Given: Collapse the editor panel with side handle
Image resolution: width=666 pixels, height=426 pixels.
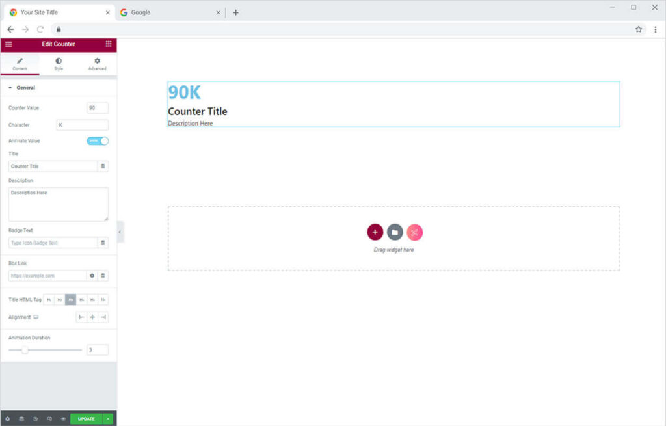Looking at the screenshot, I should 120,232.
